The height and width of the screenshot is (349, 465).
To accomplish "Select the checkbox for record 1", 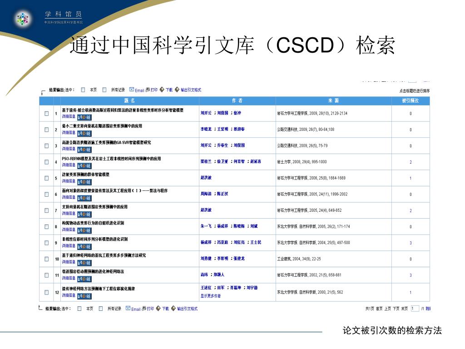I will click(x=47, y=113).
